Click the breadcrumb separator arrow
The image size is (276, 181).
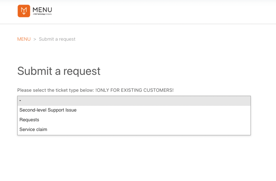click(34, 39)
